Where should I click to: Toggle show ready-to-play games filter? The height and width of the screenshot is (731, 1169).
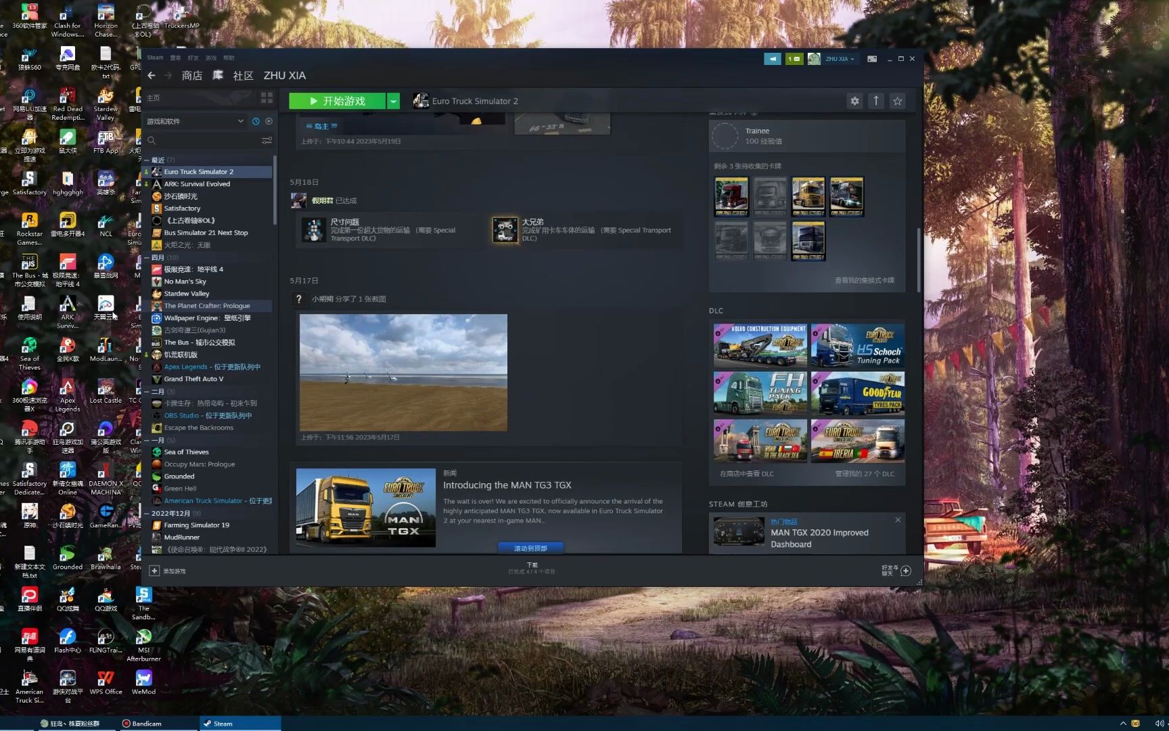click(x=269, y=121)
